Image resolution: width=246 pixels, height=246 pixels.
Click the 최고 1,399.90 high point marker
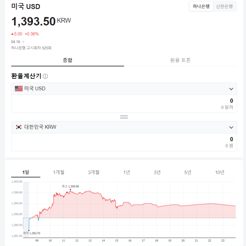tap(70, 189)
